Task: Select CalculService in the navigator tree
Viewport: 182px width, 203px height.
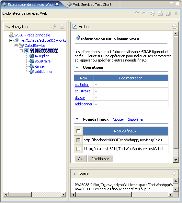Action: [35, 46]
